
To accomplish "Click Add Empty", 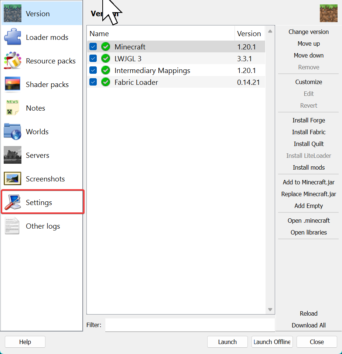I will (308, 206).
